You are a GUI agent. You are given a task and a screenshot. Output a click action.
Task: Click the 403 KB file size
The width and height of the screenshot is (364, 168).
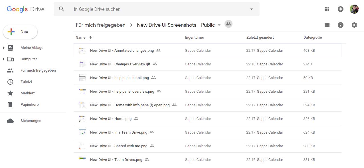(x=309, y=50)
